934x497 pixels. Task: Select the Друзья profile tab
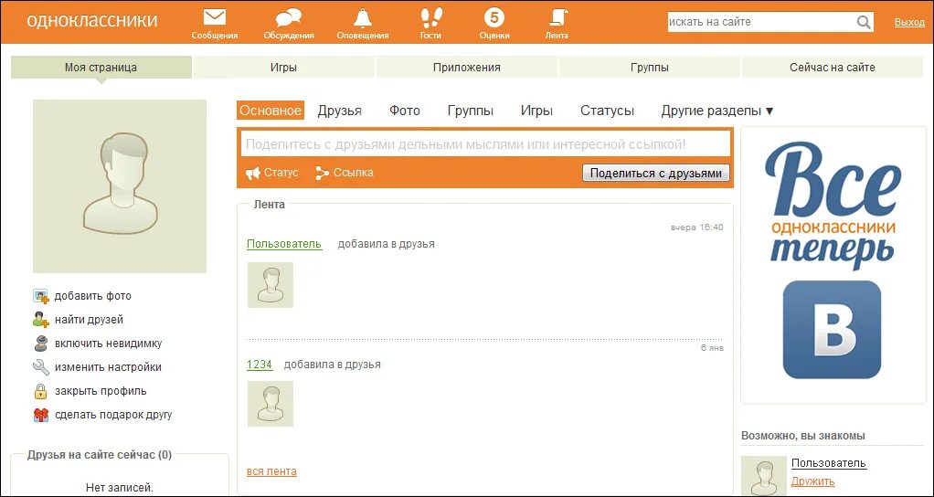tap(340, 111)
